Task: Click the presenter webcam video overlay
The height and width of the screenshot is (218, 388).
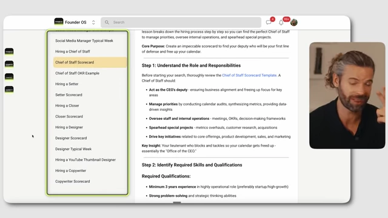Action: pos(347,96)
